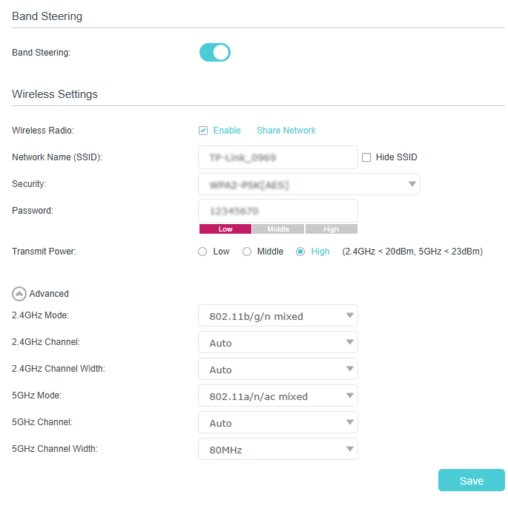Click the Low password strength segment

click(225, 229)
